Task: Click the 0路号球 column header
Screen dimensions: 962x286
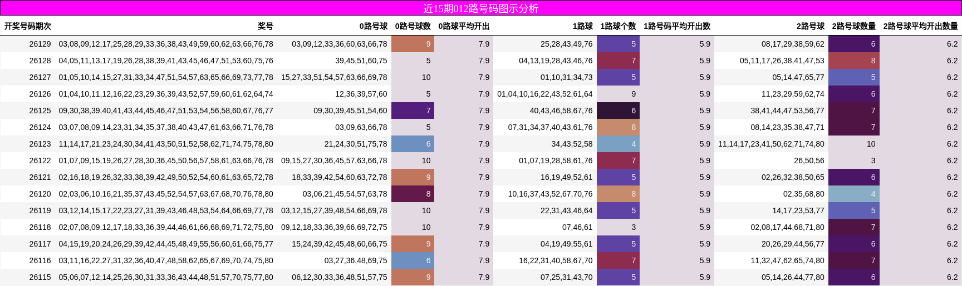Action: click(373, 26)
